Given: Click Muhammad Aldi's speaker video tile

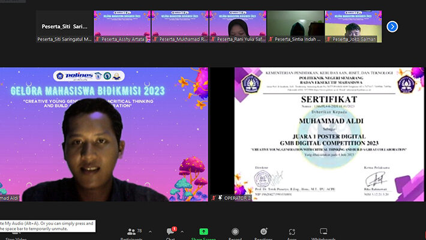Looking at the screenshot, I should [x=104, y=134].
